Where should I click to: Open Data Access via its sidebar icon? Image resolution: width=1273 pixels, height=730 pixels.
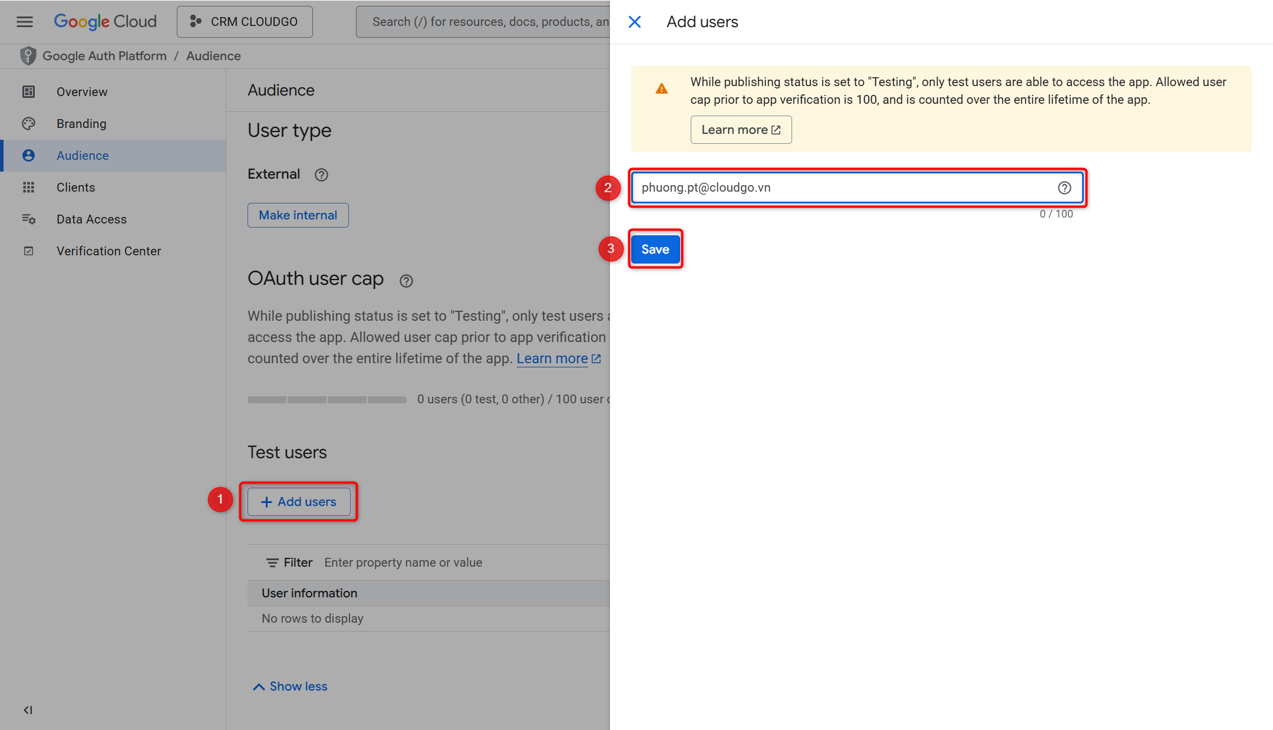coord(29,219)
